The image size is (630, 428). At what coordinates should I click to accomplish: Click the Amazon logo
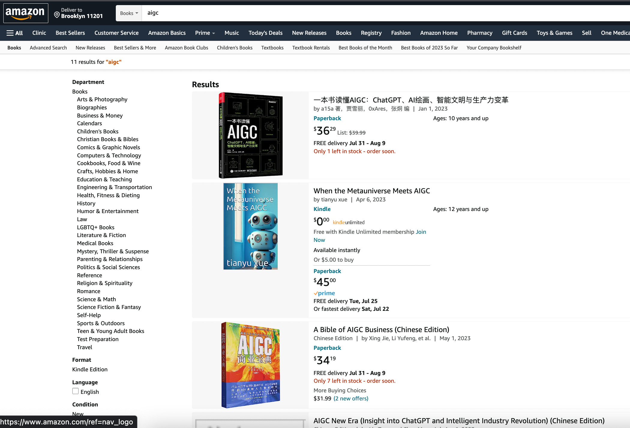click(25, 13)
